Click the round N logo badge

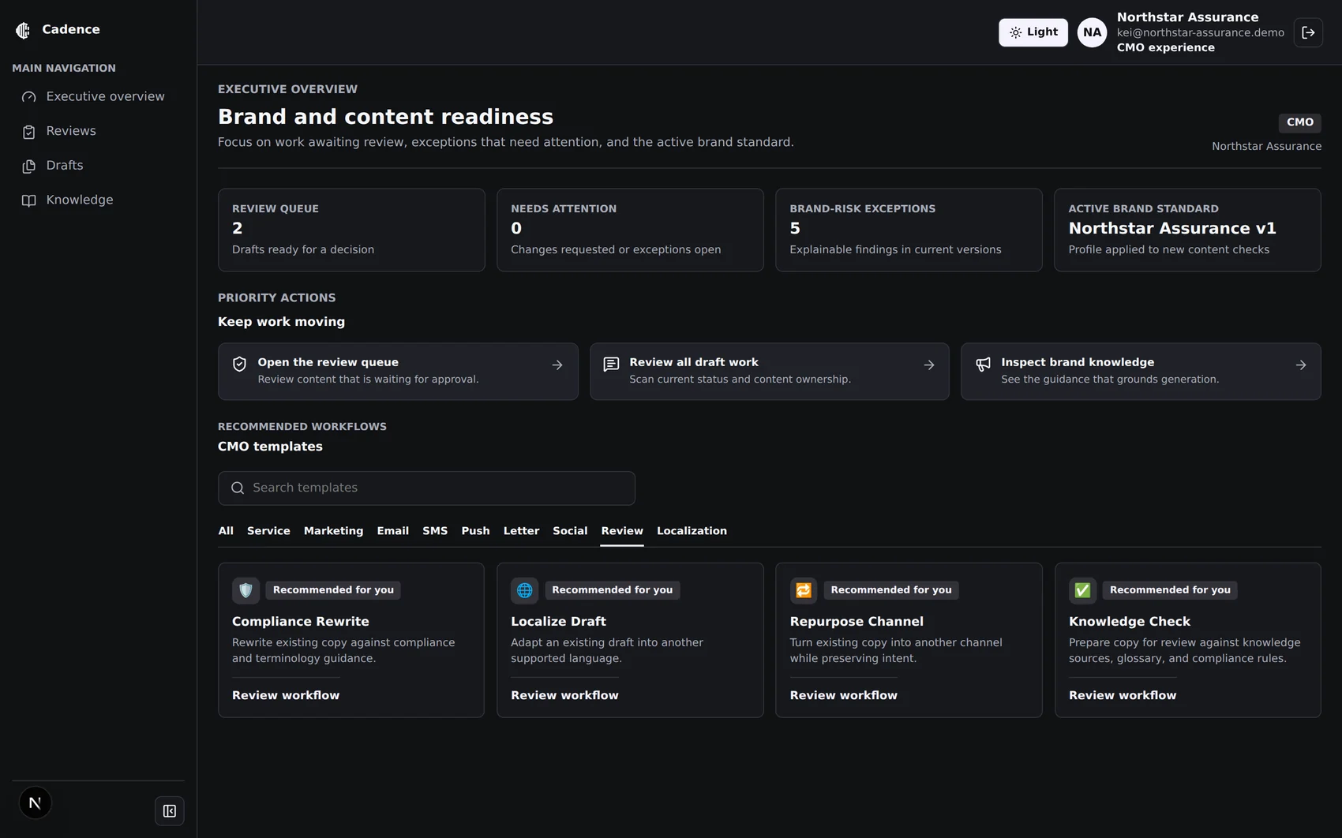(35, 803)
